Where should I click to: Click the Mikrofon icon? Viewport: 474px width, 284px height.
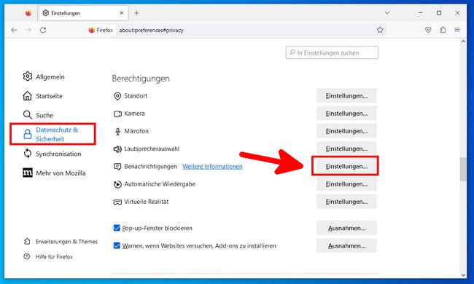coord(117,131)
